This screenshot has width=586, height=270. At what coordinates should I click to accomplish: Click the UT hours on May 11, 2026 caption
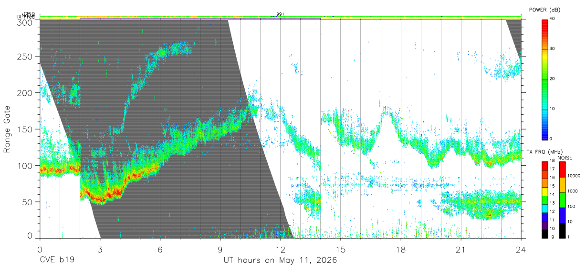click(280, 260)
